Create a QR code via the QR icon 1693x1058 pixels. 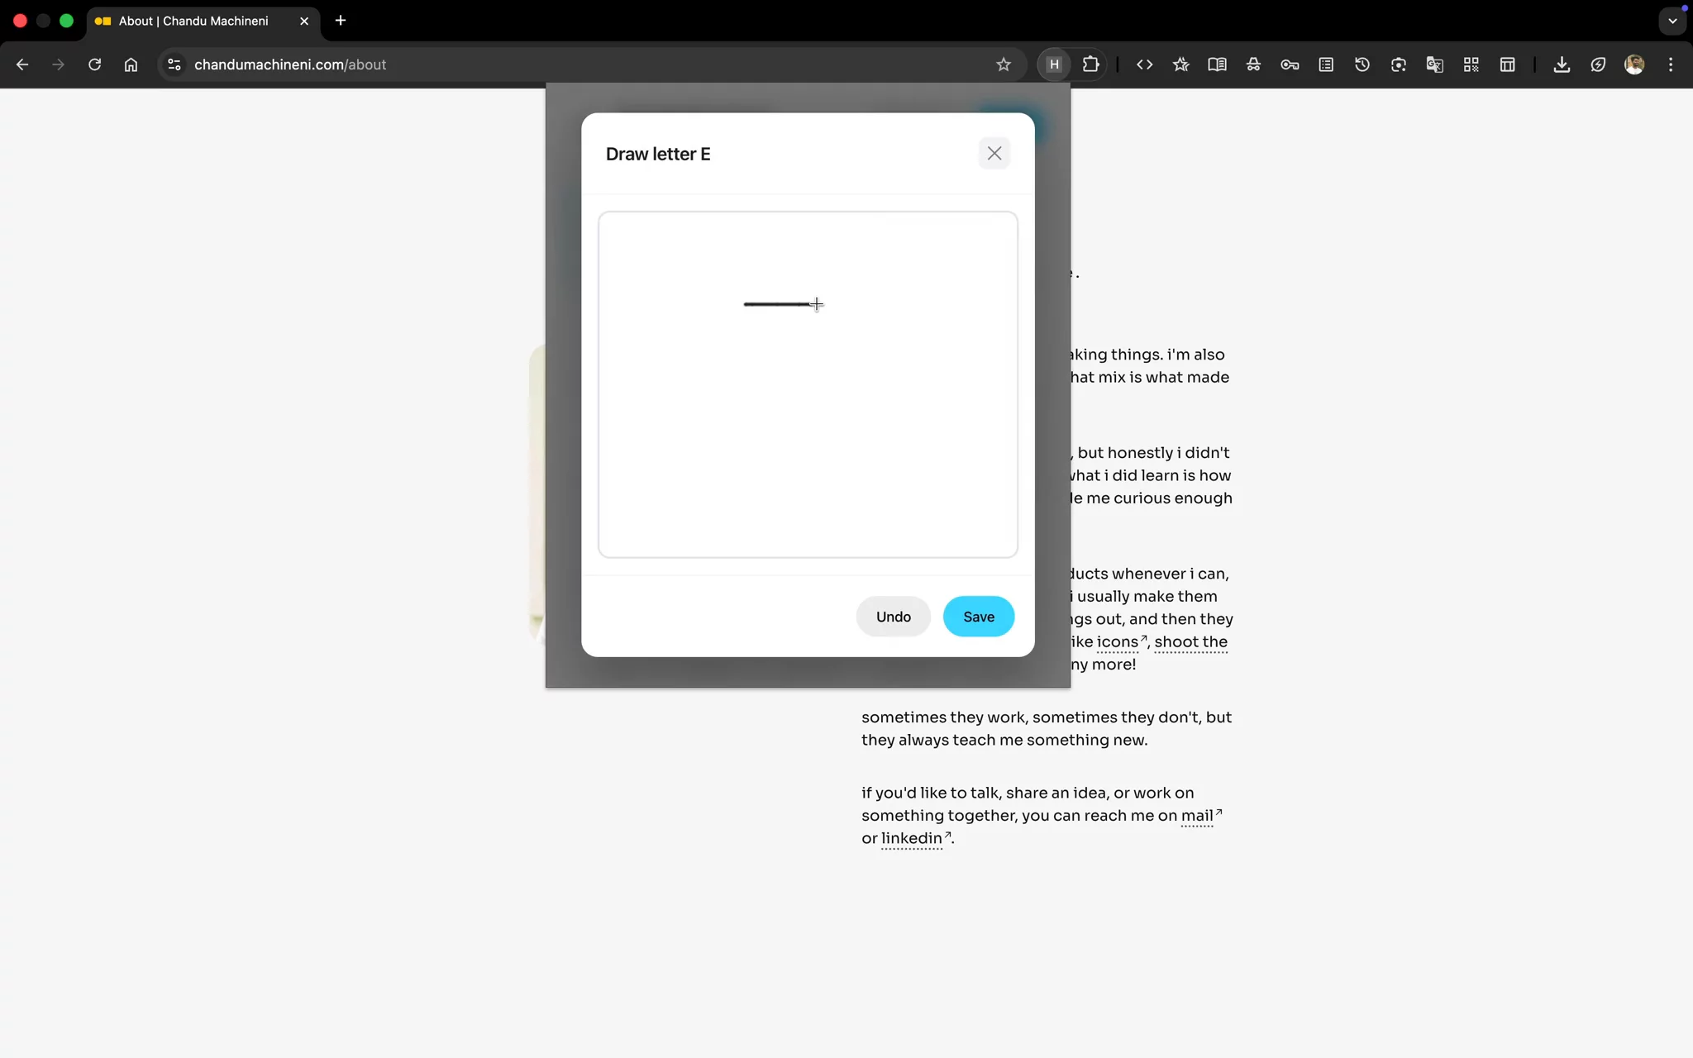click(x=1471, y=64)
